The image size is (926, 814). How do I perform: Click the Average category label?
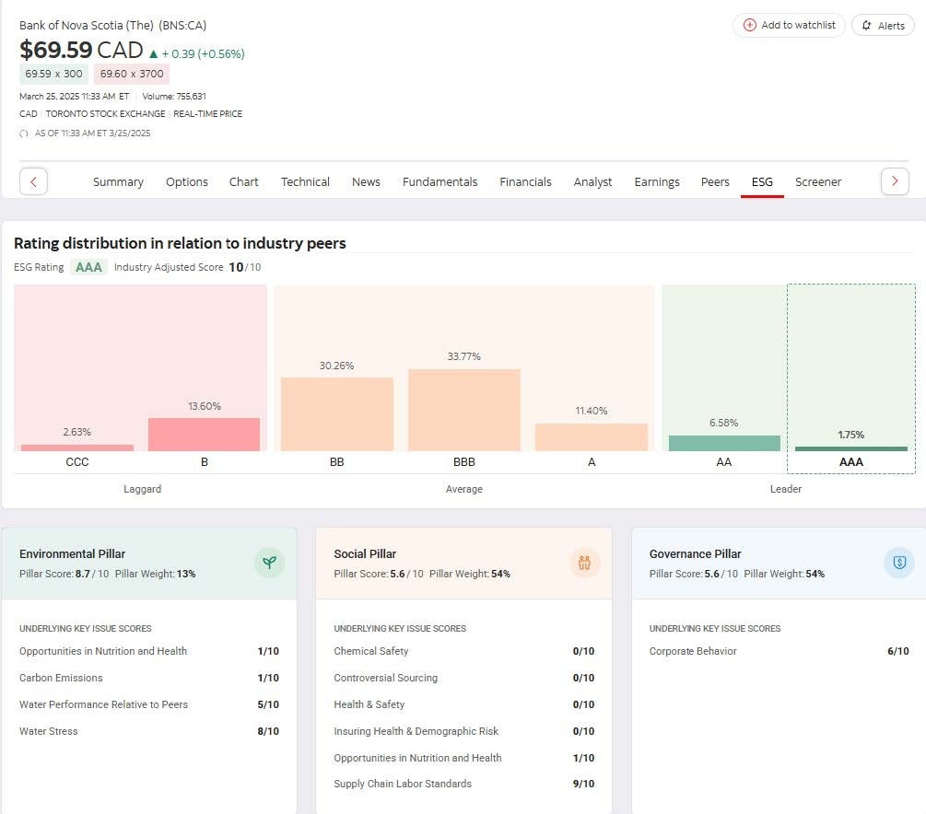point(464,489)
